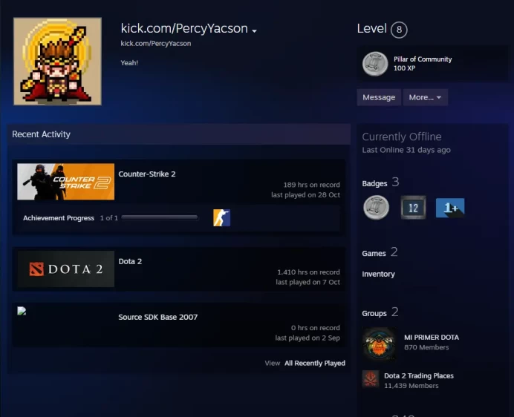Click the Counter-Strike 2 achievement icon
The width and height of the screenshot is (514, 417).
click(221, 218)
